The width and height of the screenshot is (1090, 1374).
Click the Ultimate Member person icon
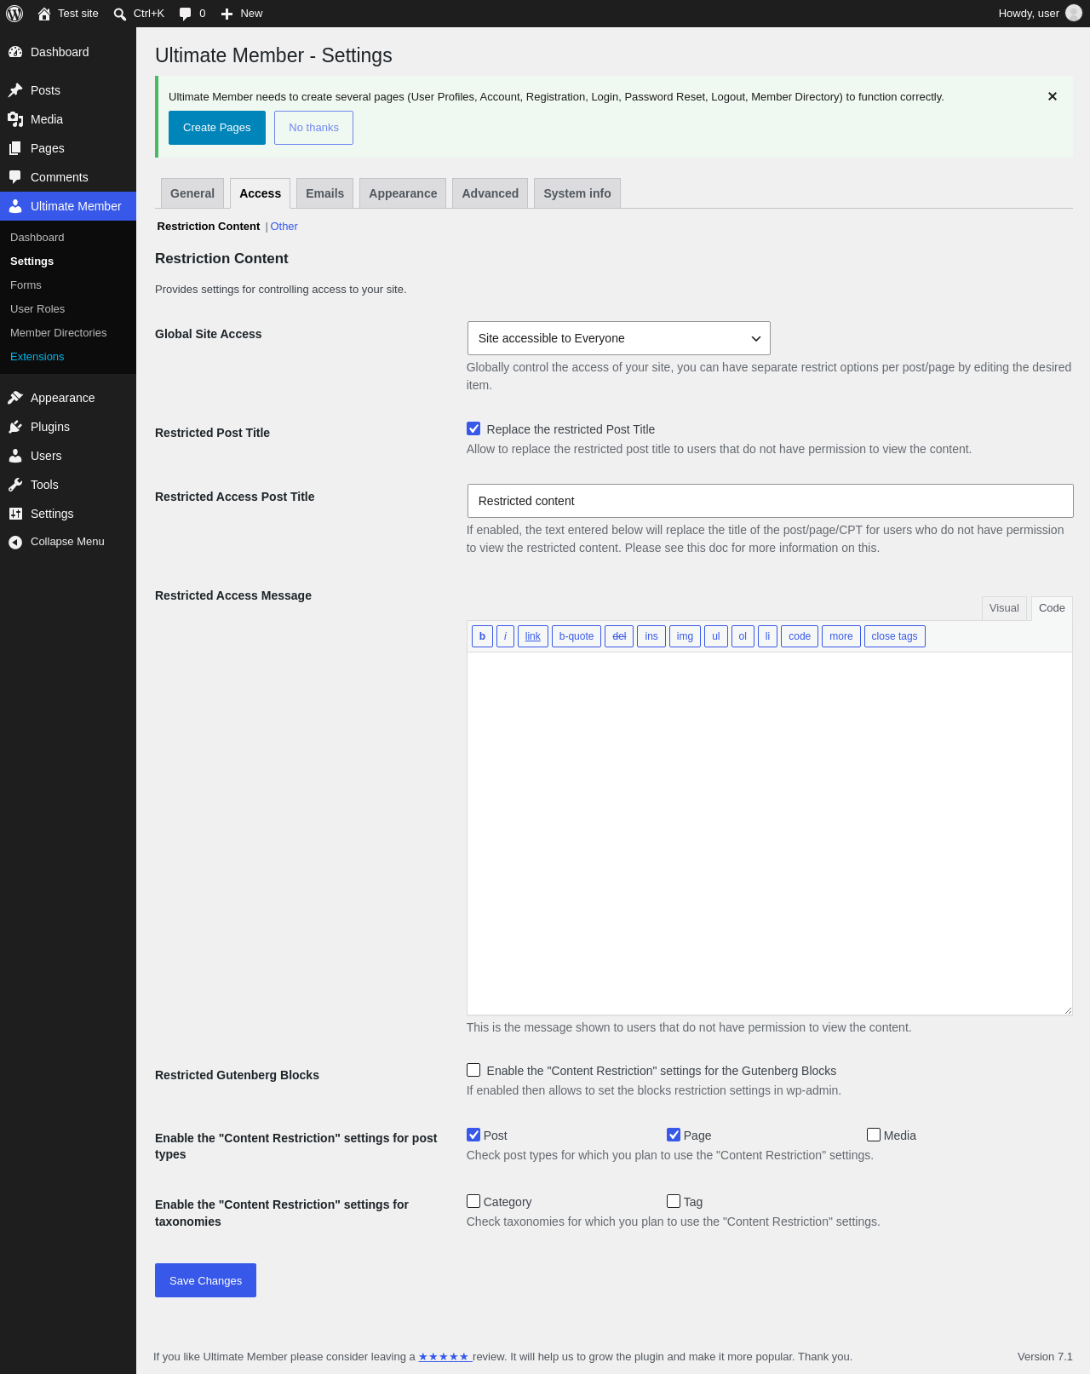[x=15, y=206]
